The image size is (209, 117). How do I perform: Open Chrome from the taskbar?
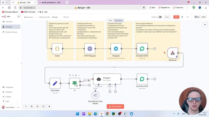click(107, 114)
